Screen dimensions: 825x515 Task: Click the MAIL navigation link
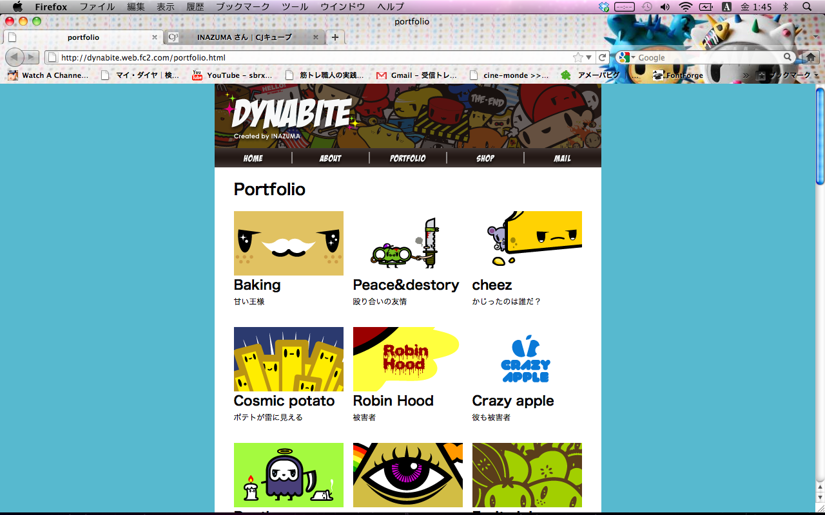(x=563, y=158)
